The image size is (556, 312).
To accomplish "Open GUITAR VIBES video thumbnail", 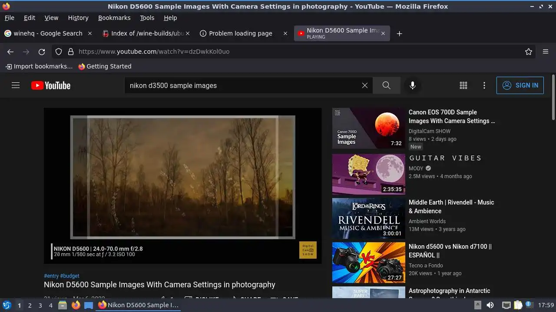I will [369, 174].
